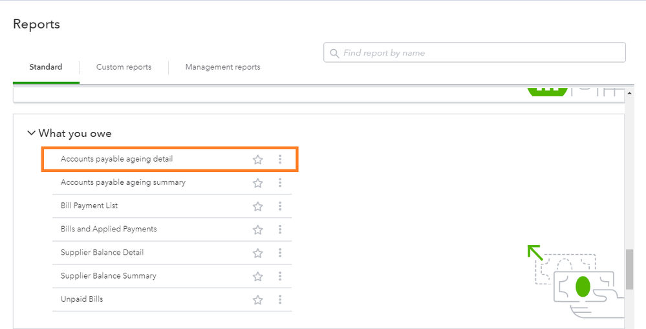This screenshot has width=646, height=329.
Task: Open three-dot menu for Bills and Applied Payments
Action: point(280,229)
